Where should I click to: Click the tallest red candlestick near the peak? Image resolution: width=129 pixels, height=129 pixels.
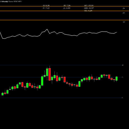(50, 74)
